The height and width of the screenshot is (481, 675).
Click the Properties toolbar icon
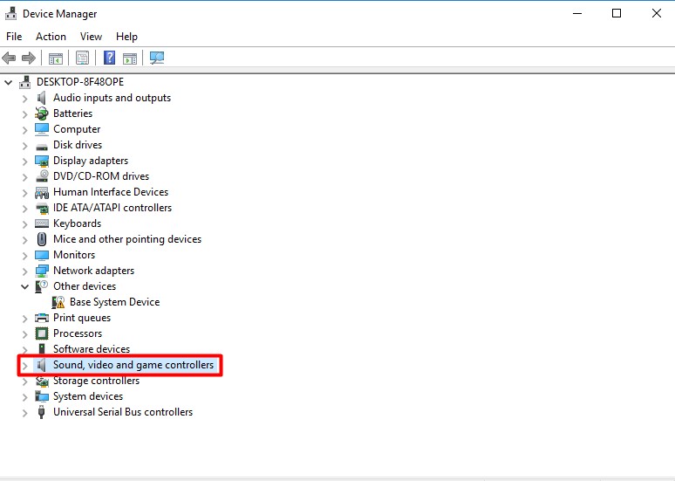[x=82, y=58]
